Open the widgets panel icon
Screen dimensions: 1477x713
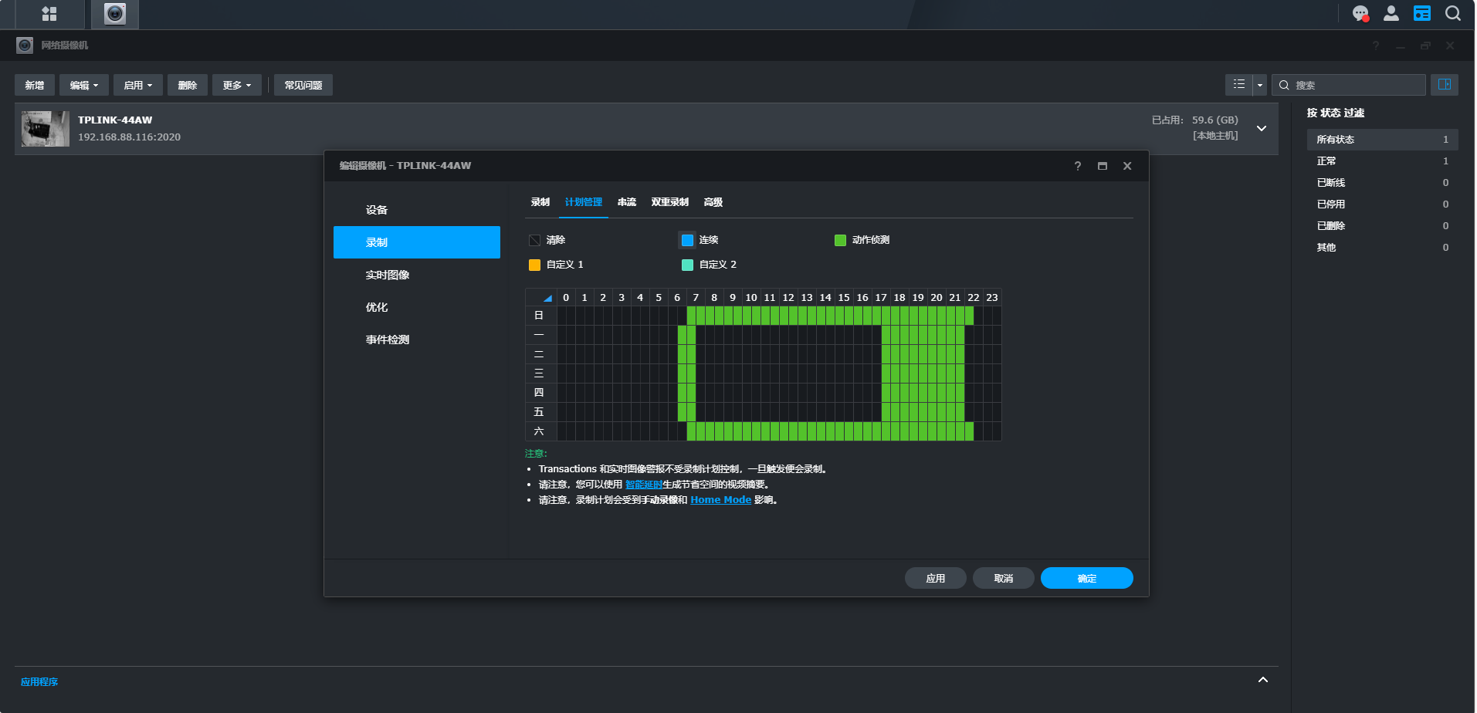tap(1422, 14)
